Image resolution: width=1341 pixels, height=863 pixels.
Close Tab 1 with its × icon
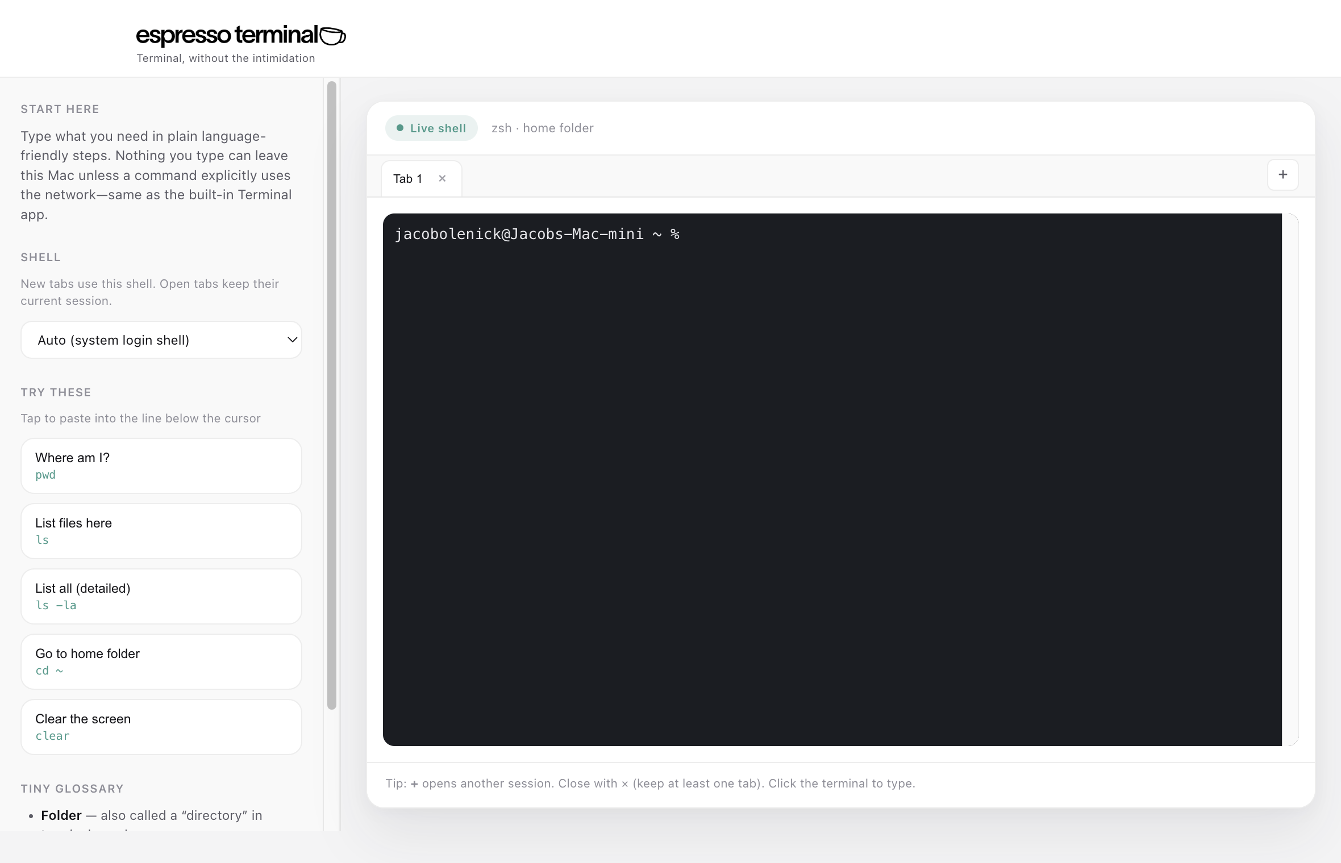443,178
